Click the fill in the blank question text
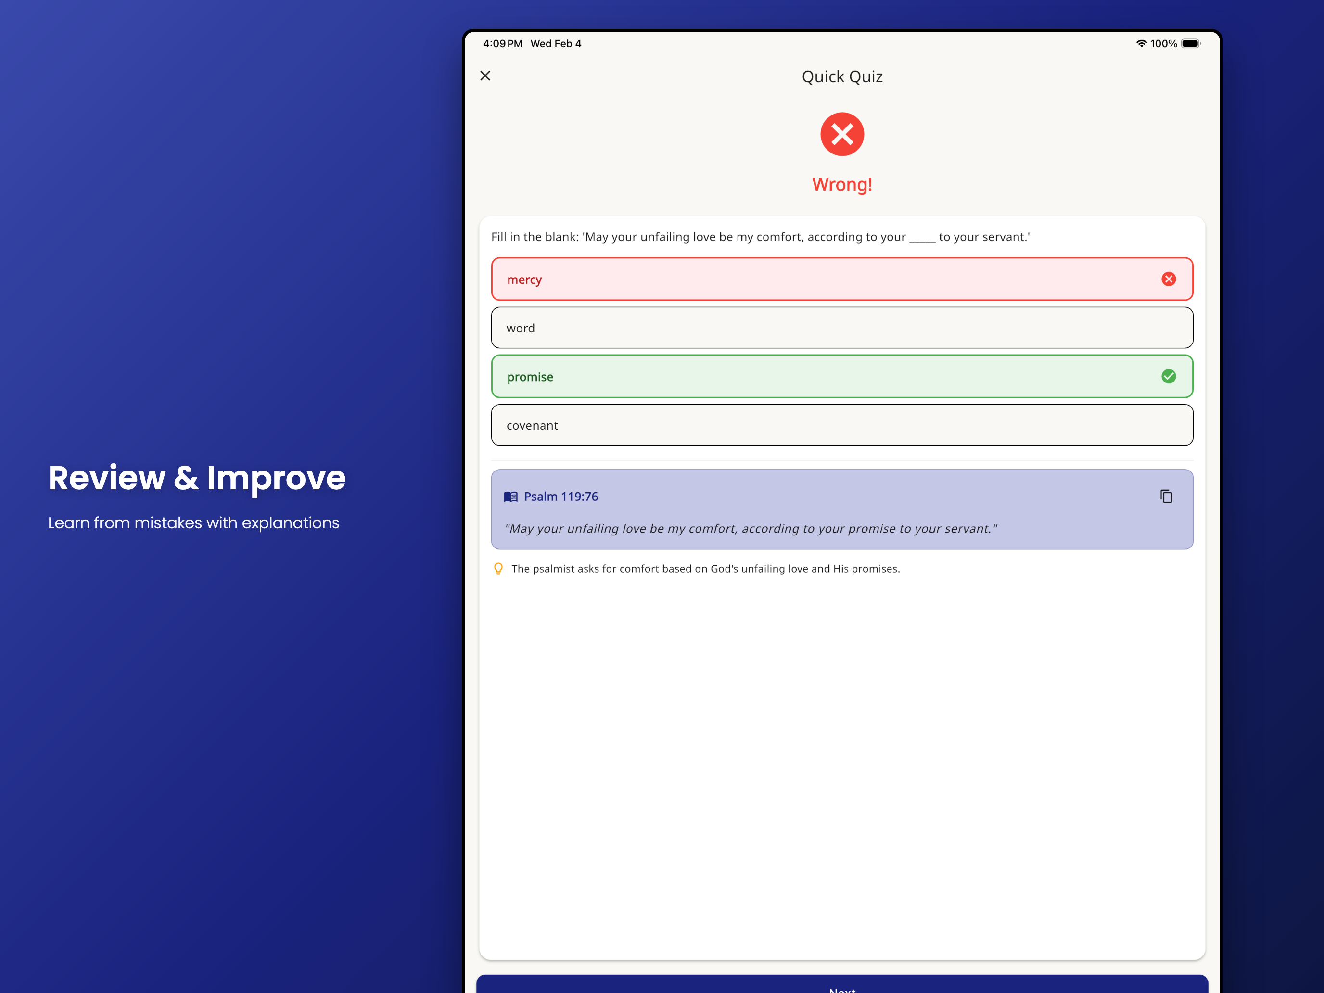Image resolution: width=1324 pixels, height=993 pixels. tap(760, 237)
